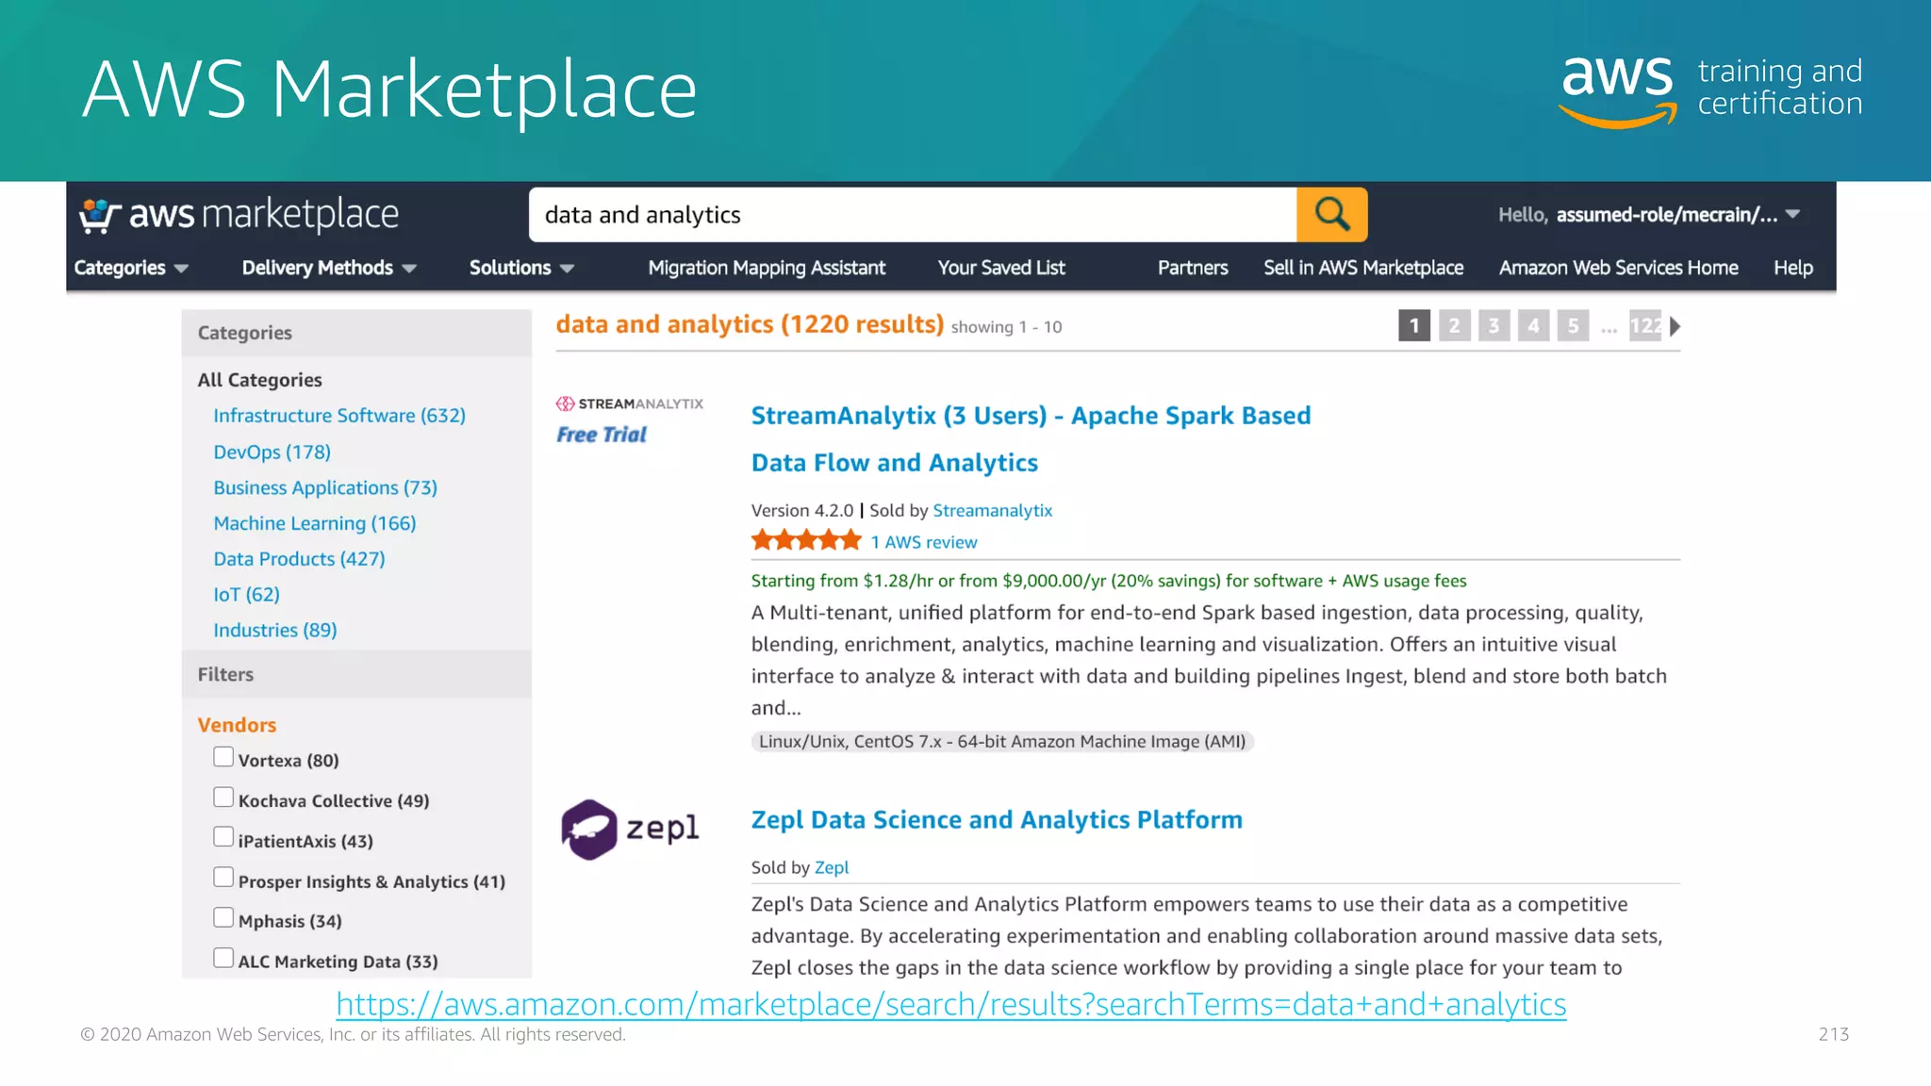Go to results page 4

(1533, 326)
